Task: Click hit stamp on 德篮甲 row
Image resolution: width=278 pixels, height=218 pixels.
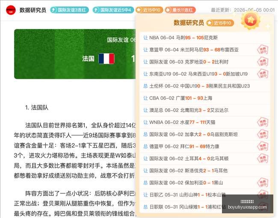Action: [263, 147]
